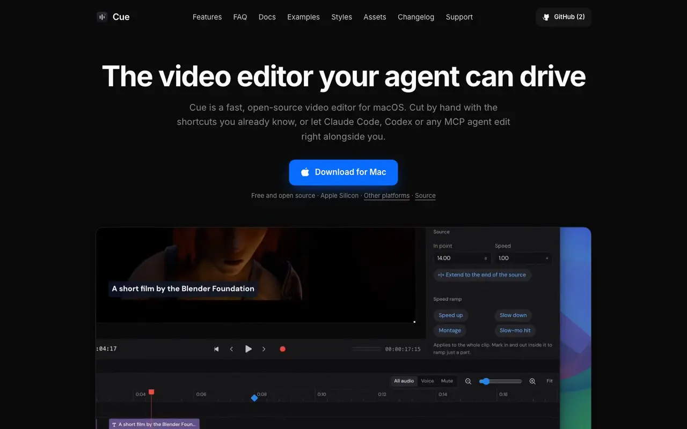Select the purple title clip on the timeline
Image resolution: width=687 pixels, height=429 pixels.
(154, 424)
